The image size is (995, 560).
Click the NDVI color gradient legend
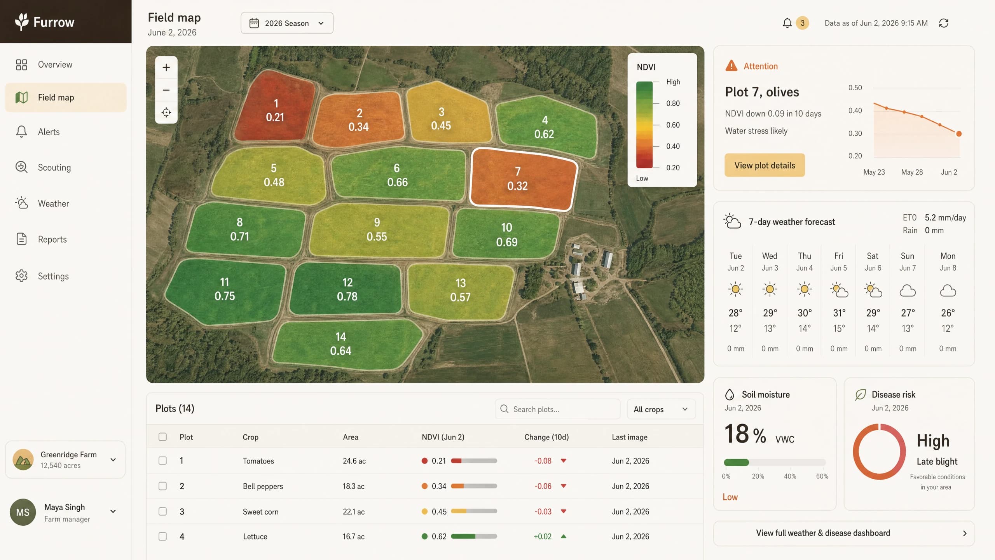[644, 125]
